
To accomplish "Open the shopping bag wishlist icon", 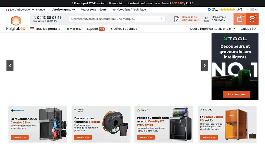I will [x=240, y=19].
